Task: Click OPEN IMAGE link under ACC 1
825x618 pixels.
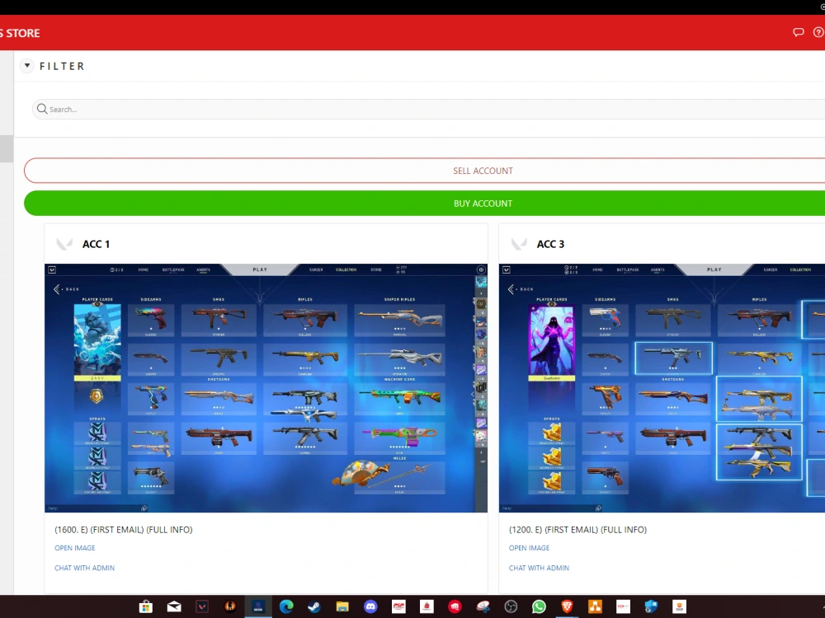Action: [75, 548]
